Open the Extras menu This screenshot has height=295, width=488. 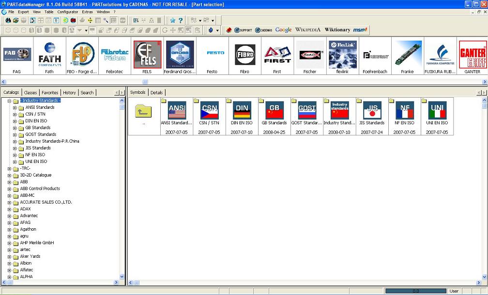point(88,12)
